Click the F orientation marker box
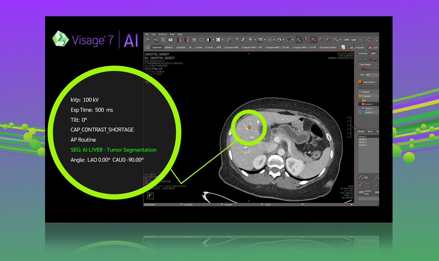Viewport: 439px width, 261px height. (150, 196)
